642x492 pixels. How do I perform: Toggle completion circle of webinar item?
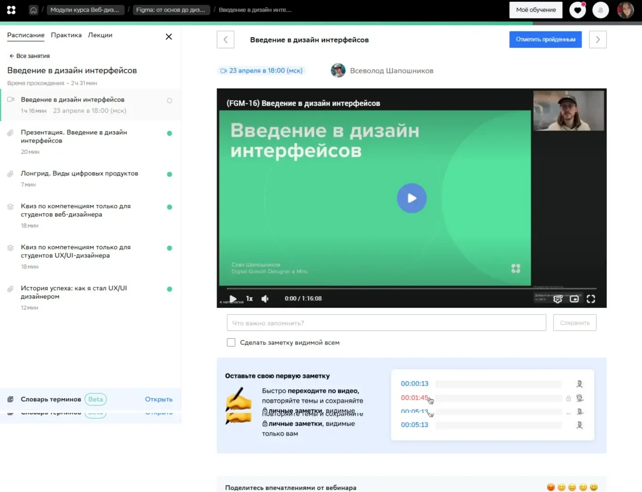[170, 101]
